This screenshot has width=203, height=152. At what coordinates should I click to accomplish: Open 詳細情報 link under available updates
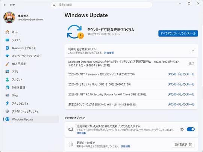(109, 53)
